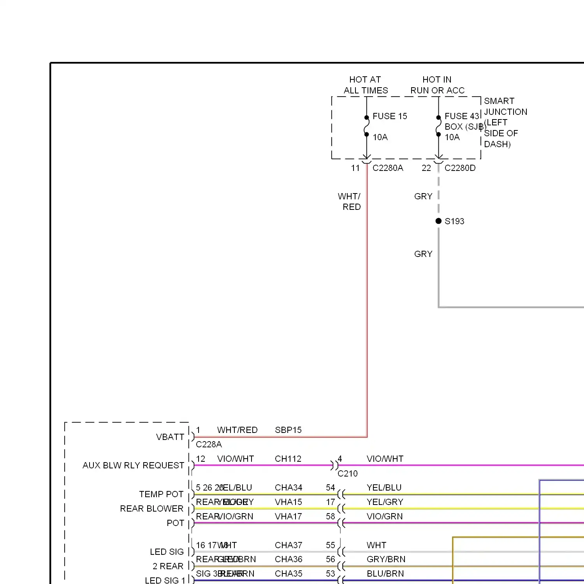584x584 pixels.
Task: Select the S193 splice label
Action: (x=454, y=221)
